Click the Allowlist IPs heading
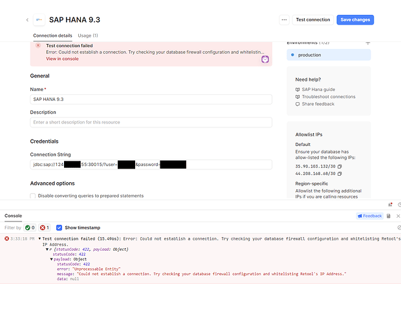401x323 pixels. click(309, 134)
